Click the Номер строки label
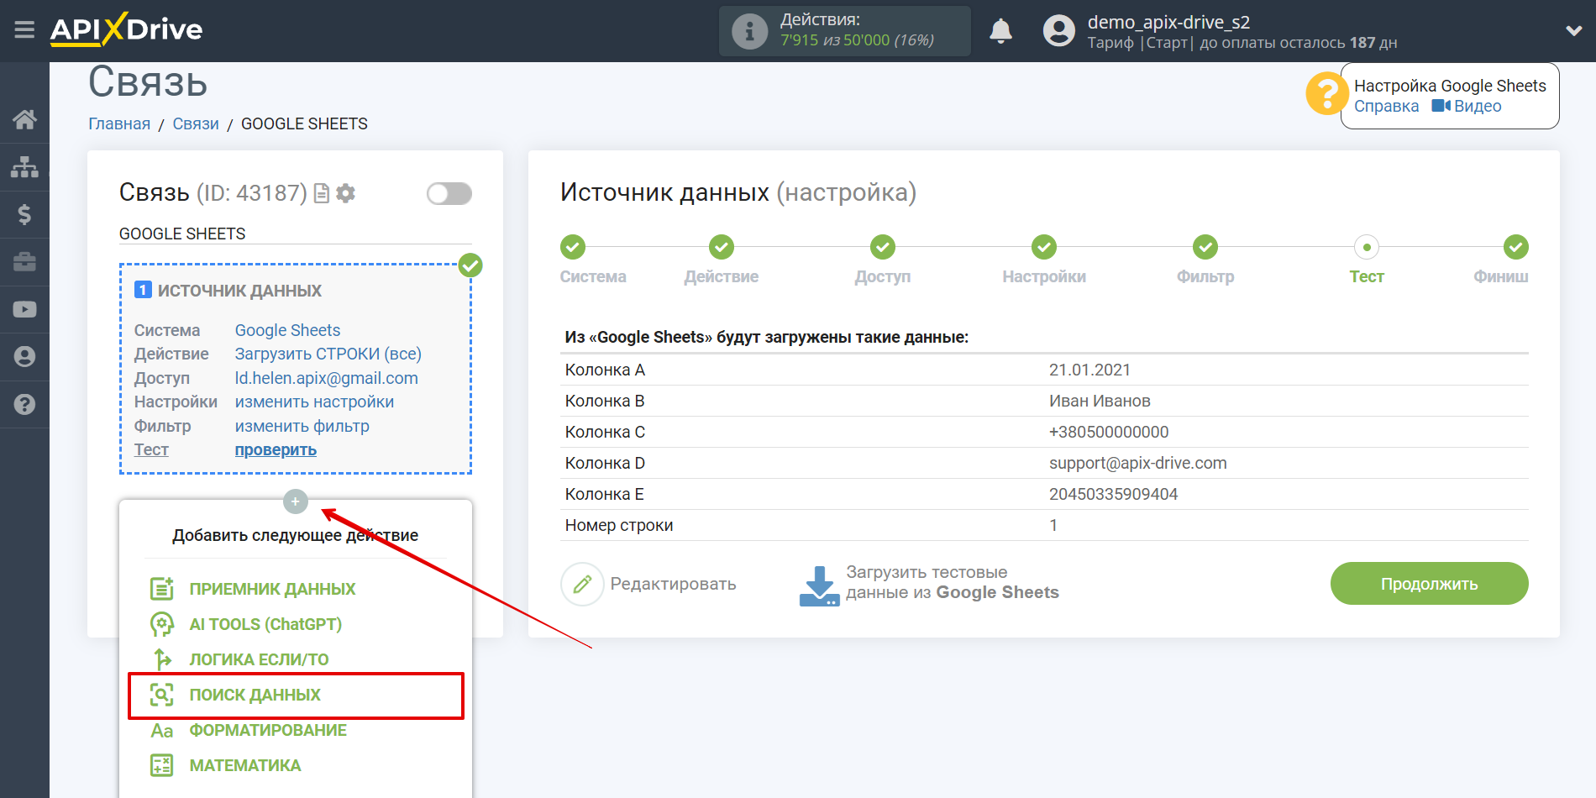 point(619,525)
